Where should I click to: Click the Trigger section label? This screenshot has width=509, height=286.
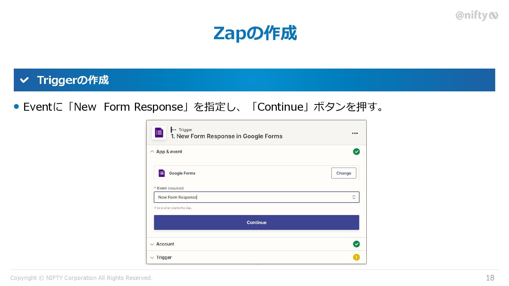(x=164, y=257)
